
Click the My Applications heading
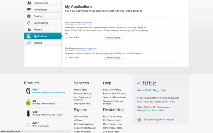click(x=78, y=7)
